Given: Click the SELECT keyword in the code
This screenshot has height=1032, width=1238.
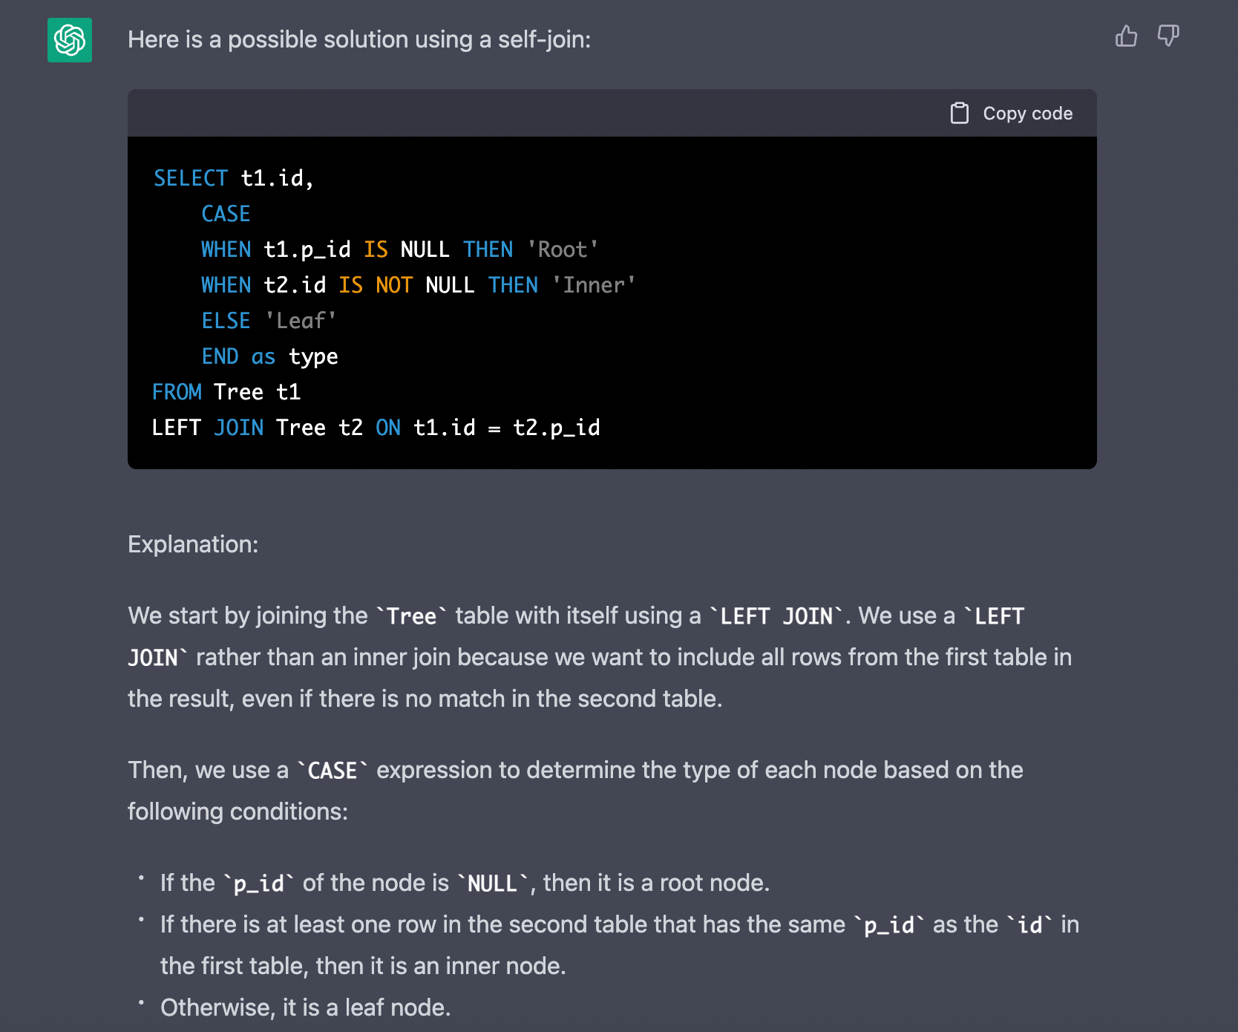Looking at the screenshot, I should [191, 178].
